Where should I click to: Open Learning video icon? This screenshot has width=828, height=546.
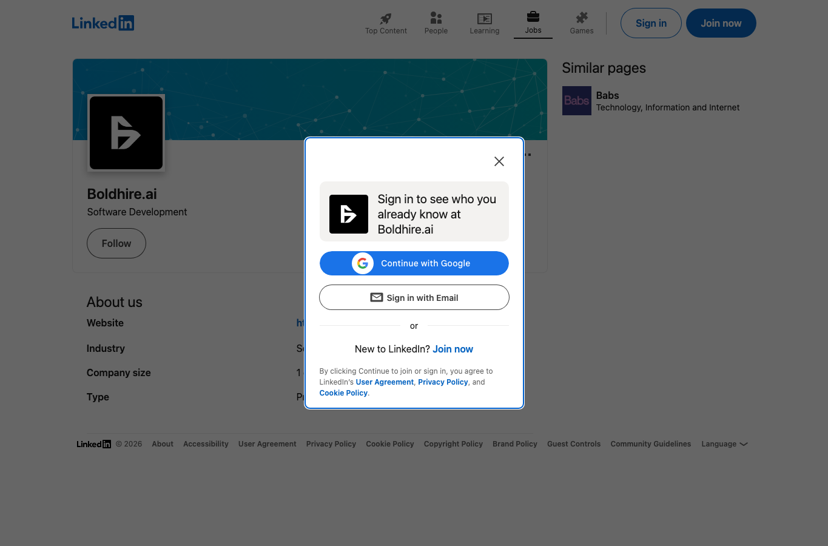pyautogui.click(x=484, y=19)
